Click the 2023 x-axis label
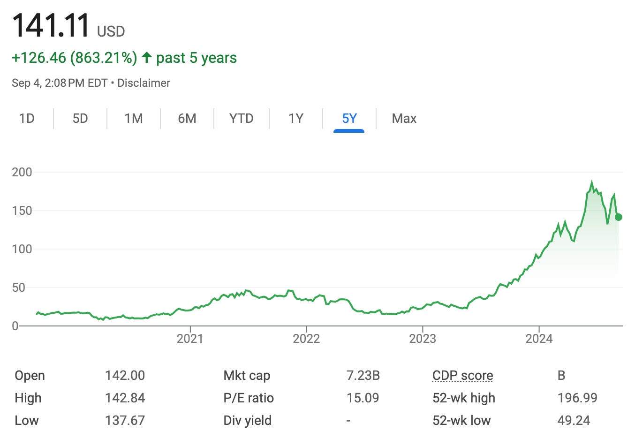 pyautogui.click(x=423, y=339)
